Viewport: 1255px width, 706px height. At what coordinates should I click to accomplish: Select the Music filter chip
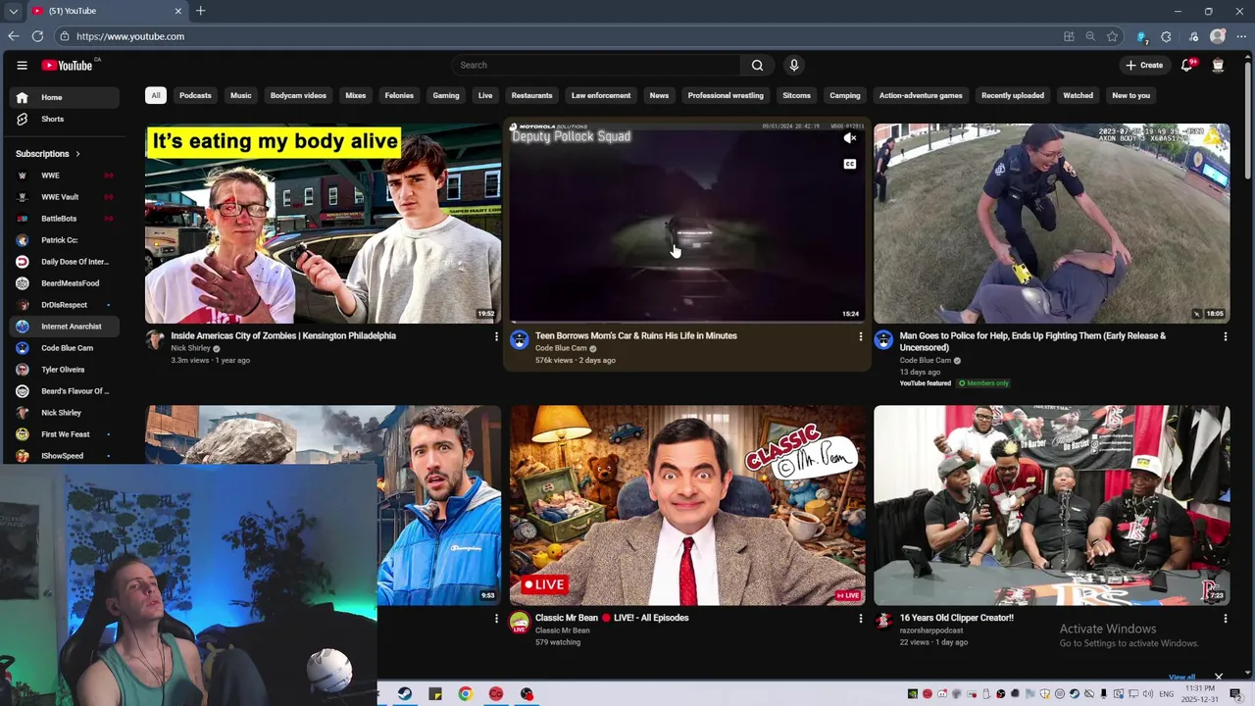[x=240, y=96]
